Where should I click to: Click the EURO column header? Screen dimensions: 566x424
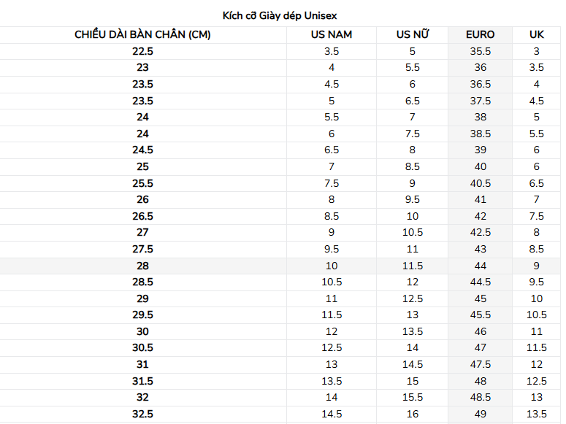(480, 34)
